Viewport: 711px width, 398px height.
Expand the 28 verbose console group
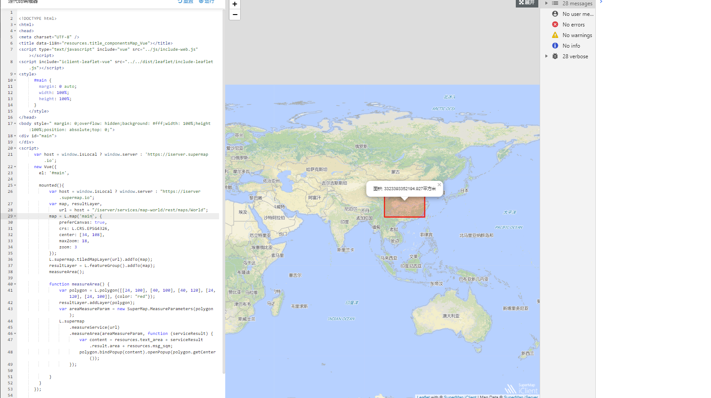tap(547, 56)
